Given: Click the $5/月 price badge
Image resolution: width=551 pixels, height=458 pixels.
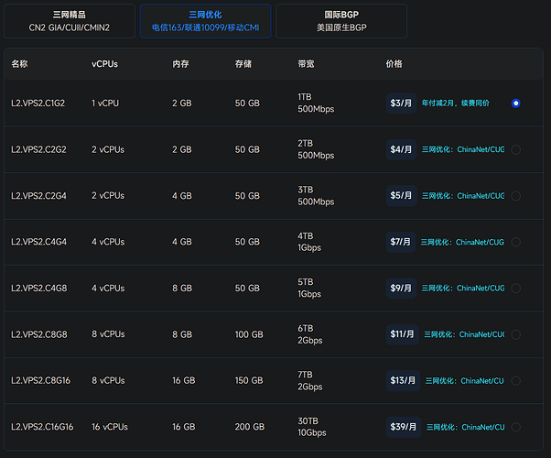Looking at the screenshot, I should [x=401, y=196].
